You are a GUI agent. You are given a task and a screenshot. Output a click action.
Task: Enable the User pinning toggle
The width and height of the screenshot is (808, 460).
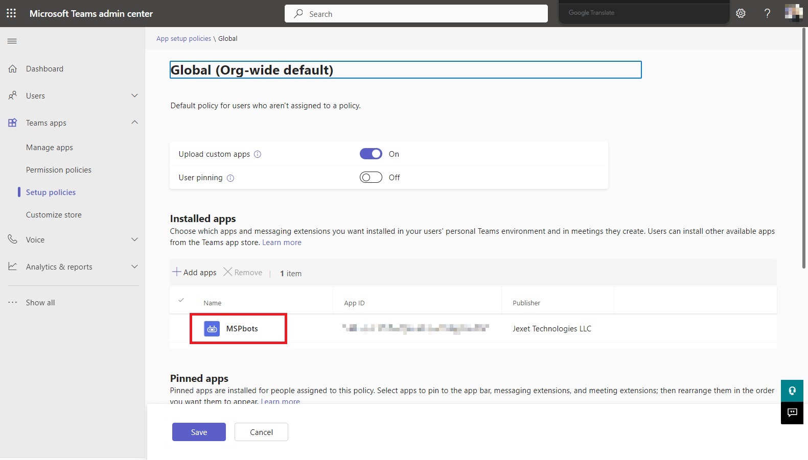coord(371,177)
